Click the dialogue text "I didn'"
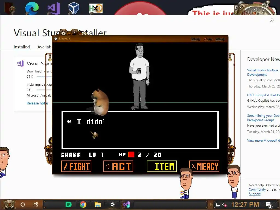Viewport: 280px width, 210px height. point(91,122)
